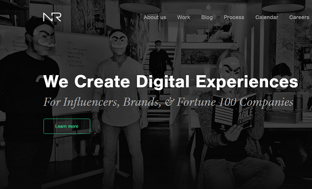This screenshot has height=189, width=312.
Task: Click the word 'Experiences' in the headline
Action: [247, 81]
